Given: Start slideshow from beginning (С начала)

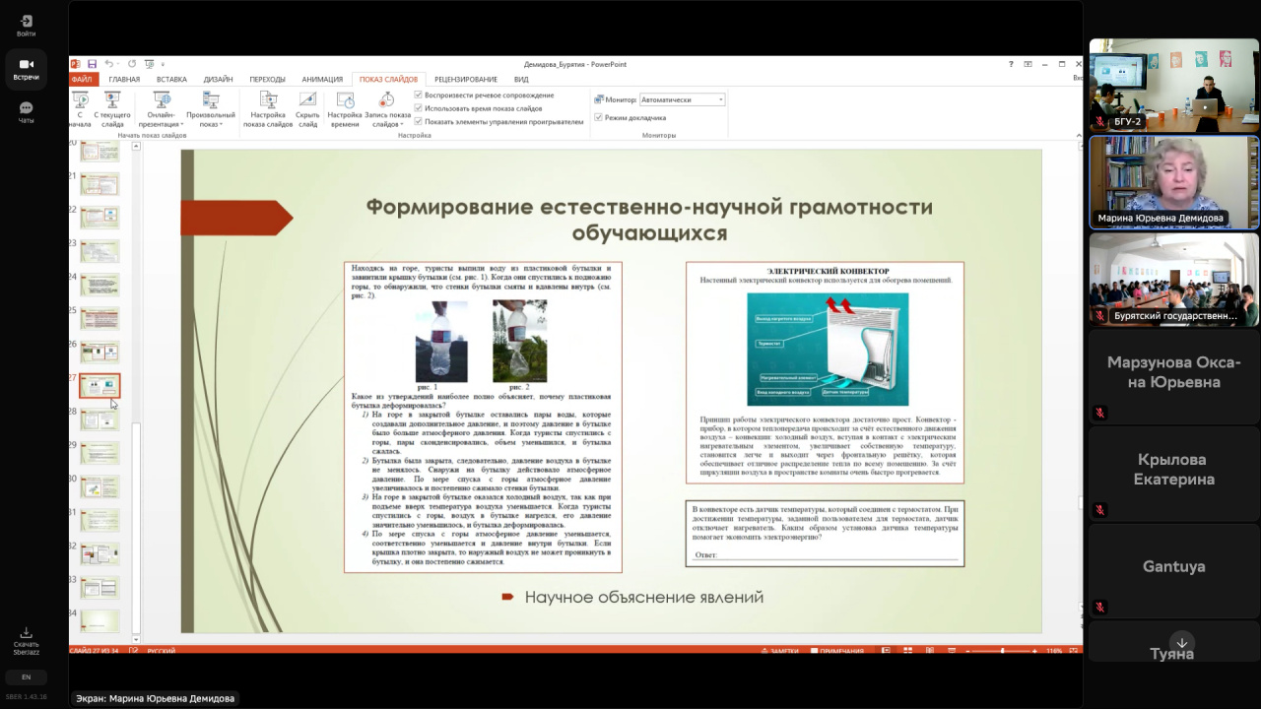Looking at the screenshot, I should 80,100.
